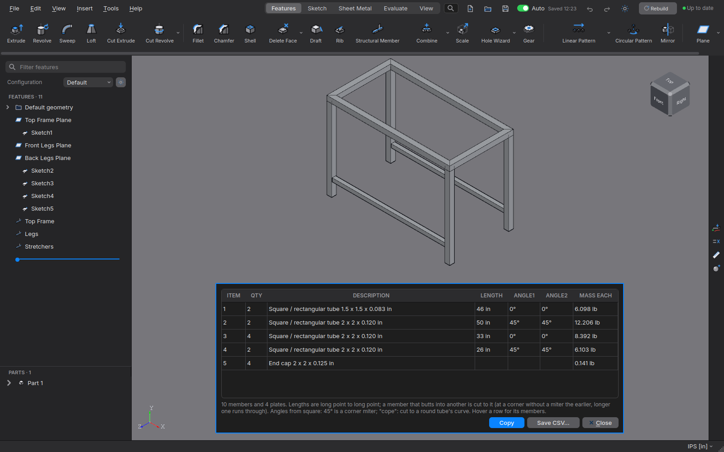Viewport: 724px width, 452px height.
Task: Select the Cut Extrude tool
Action: (121, 34)
